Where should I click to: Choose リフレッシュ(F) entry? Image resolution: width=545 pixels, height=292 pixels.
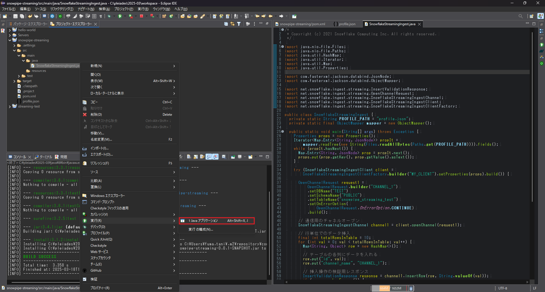coord(130,163)
